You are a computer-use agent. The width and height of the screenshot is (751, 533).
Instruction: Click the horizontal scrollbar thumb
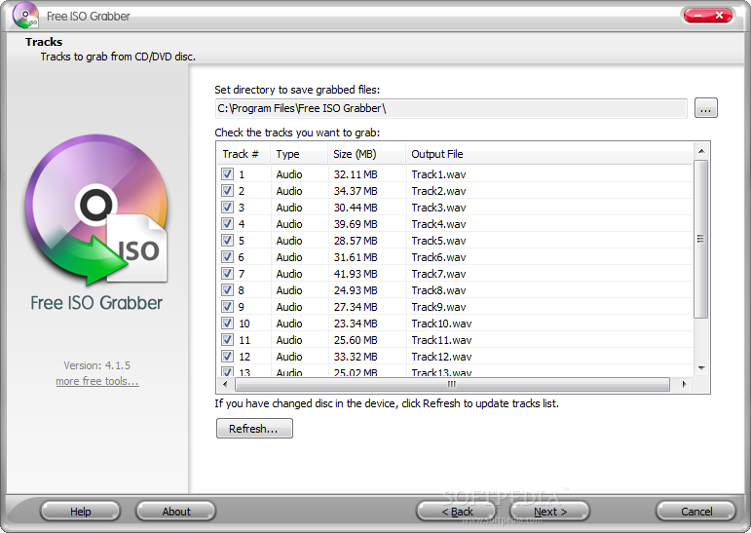[x=452, y=384]
